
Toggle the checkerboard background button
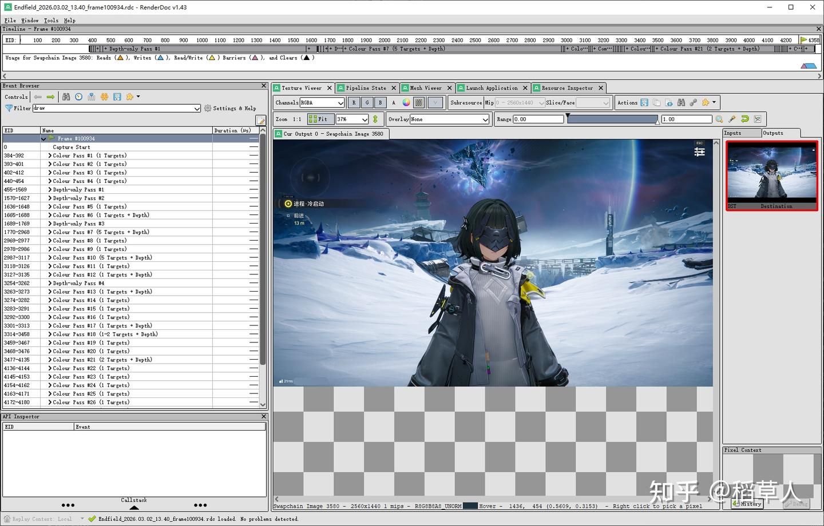419,103
